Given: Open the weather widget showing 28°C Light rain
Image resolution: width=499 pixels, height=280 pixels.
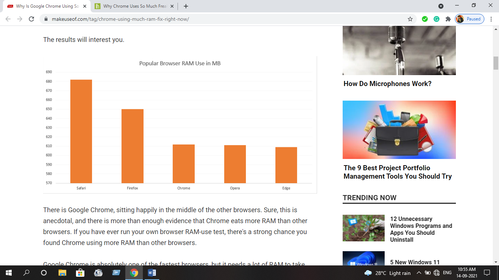Looking at the screenshot, I should tap(388, 273).
